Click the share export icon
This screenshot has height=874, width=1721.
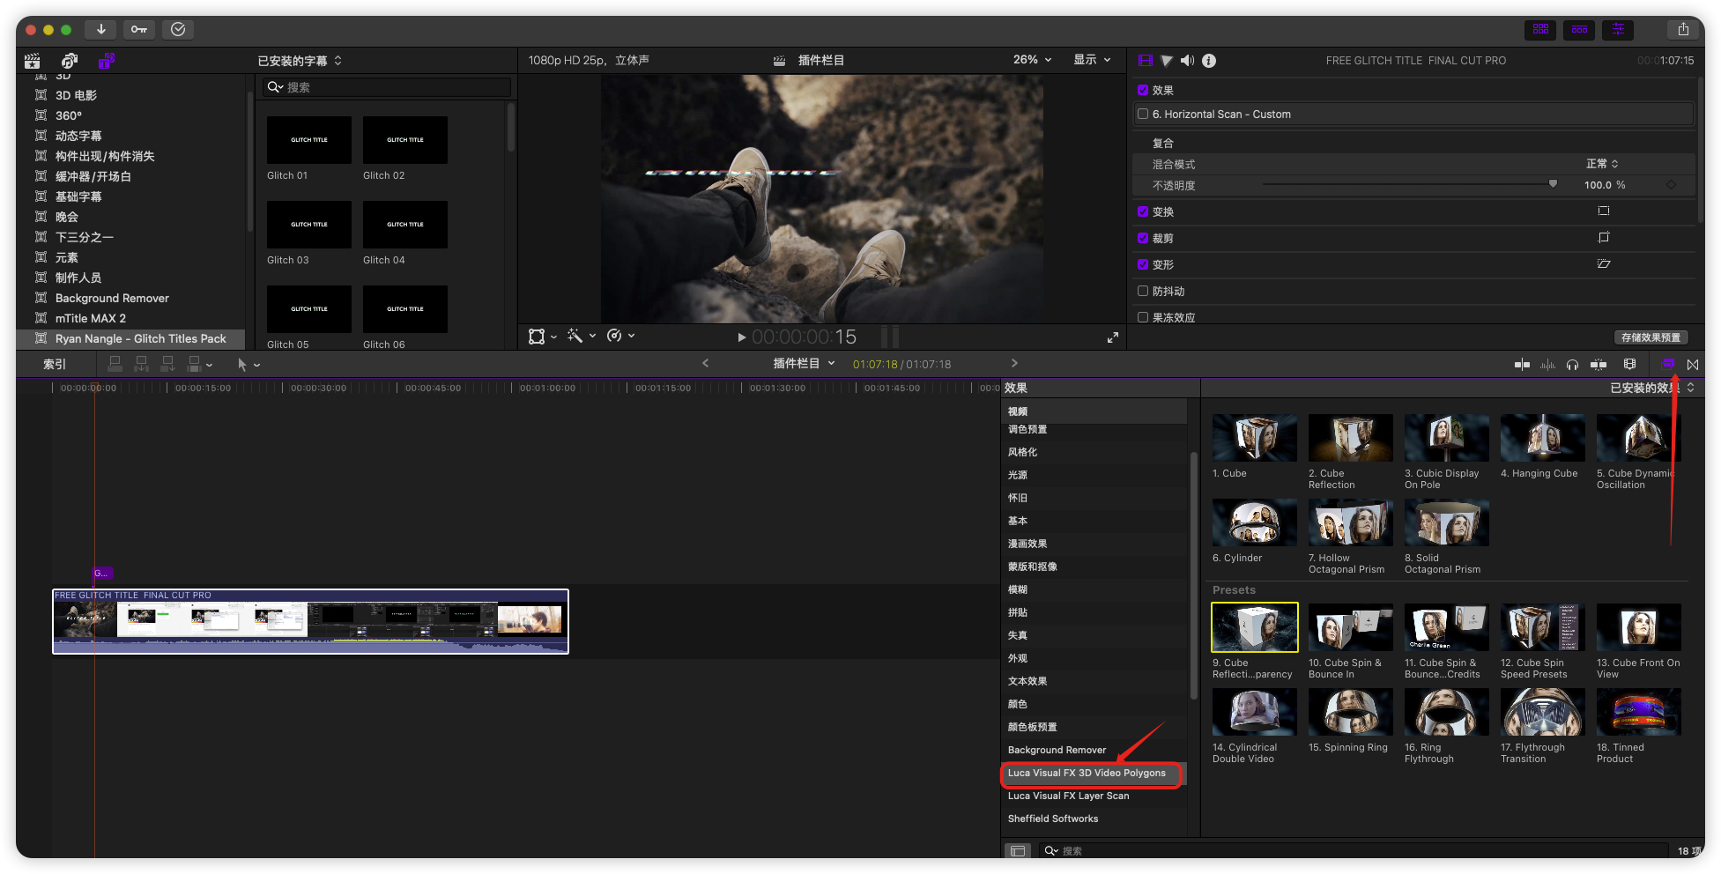[x=1683, y=29]
